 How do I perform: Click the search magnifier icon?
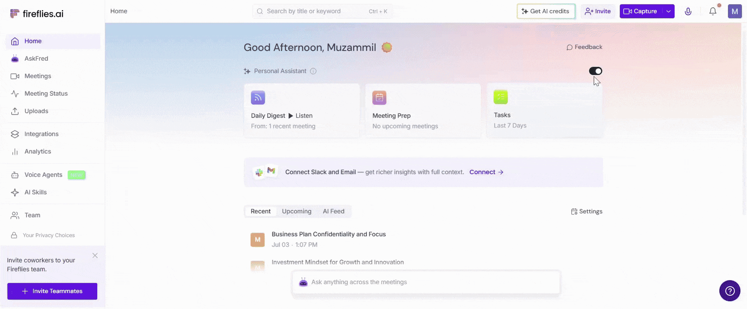tap(260, 11)
